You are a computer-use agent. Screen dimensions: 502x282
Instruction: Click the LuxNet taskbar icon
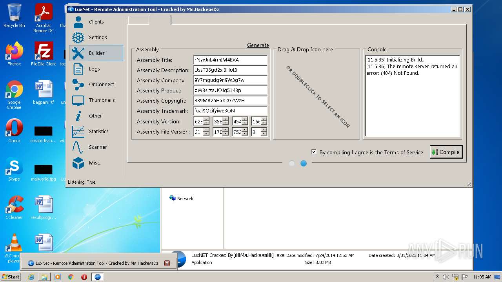[98, 277]
